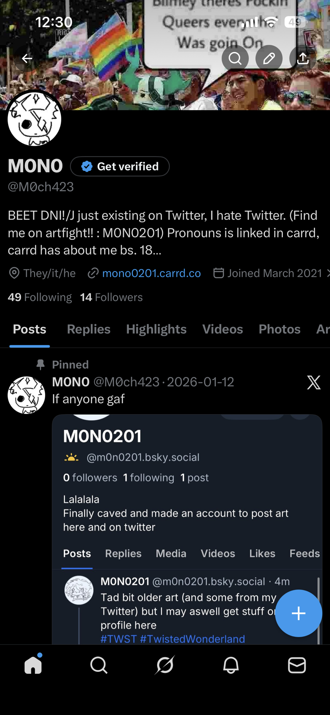Image resolution: width=330 pixels, height=715 pixels.
Task: Switch to the Highlights tab
Action: pos(156,329)
